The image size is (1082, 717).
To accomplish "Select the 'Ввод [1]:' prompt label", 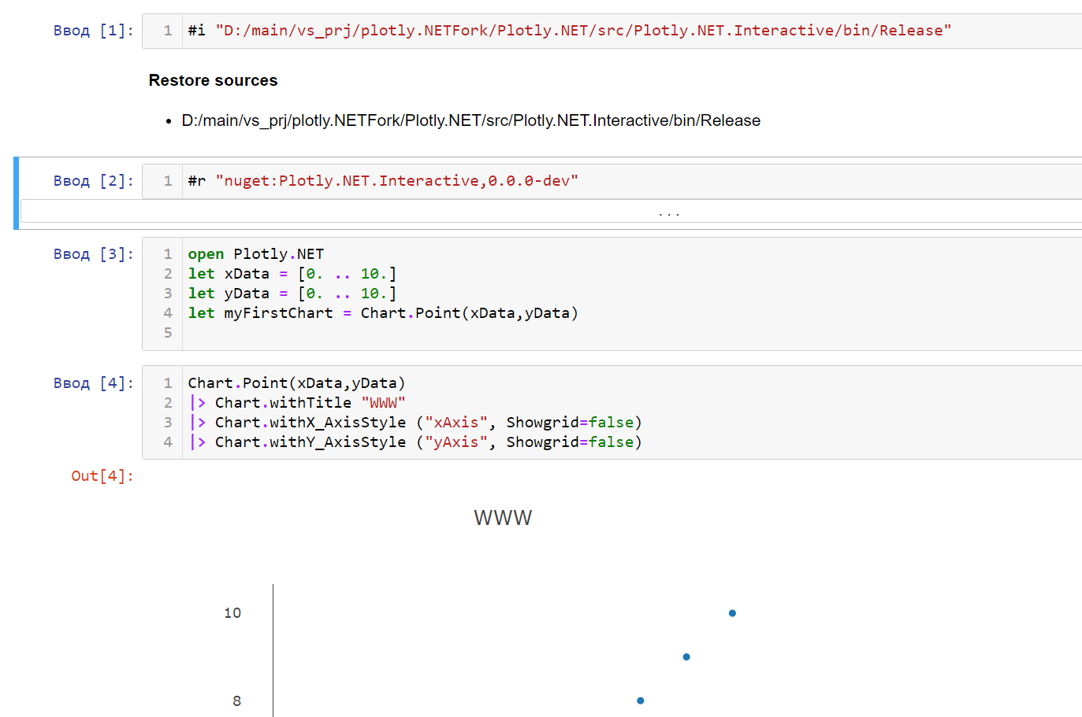I will [x=94, y=31].
